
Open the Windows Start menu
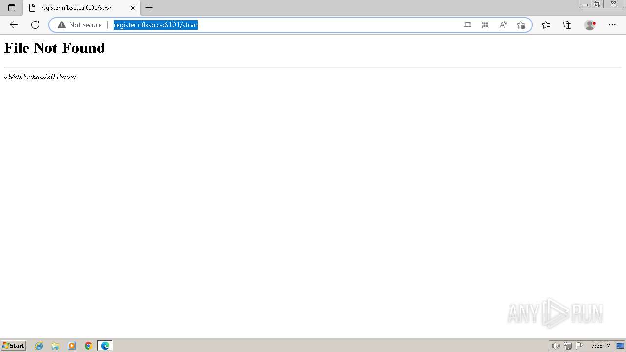coord(14,346)
